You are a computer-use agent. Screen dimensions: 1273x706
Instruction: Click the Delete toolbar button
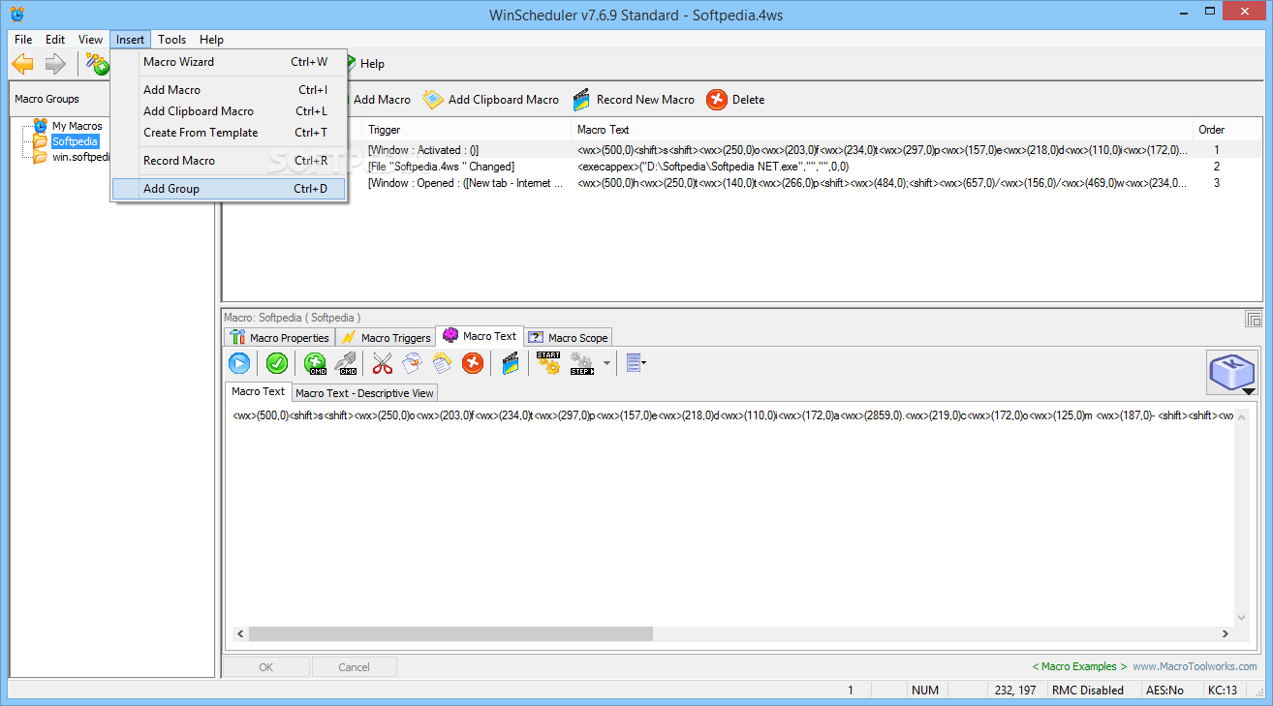point(735,99)
